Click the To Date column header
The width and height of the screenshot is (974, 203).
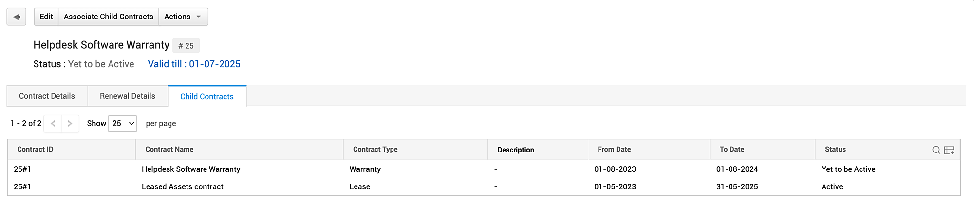732,150
